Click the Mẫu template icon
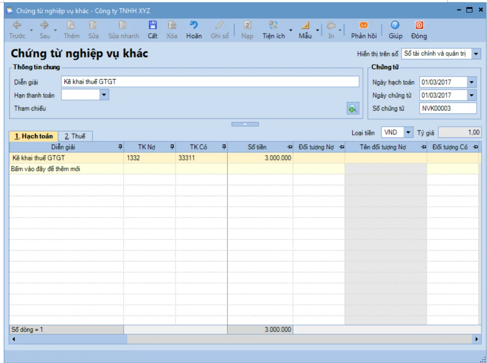The height and width of the screenshot is (363, 487). (x=305, y=25)
